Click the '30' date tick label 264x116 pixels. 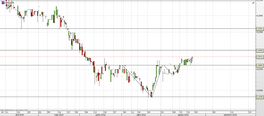click(x=76, y=112)
